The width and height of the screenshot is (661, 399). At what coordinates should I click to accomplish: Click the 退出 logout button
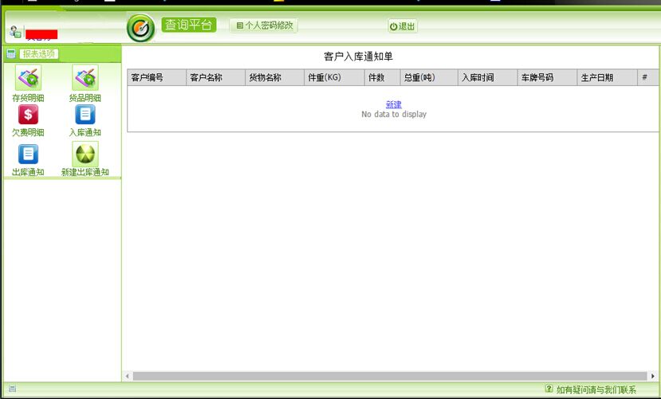click(403, 26)
